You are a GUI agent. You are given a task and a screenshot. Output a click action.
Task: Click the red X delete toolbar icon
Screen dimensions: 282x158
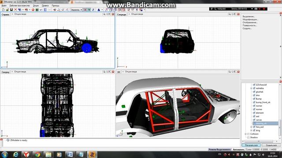15,10
